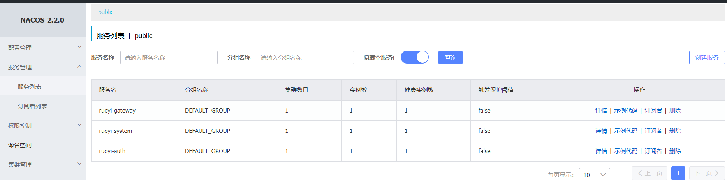Select page 1 in pagination

[x=678, y=173]
